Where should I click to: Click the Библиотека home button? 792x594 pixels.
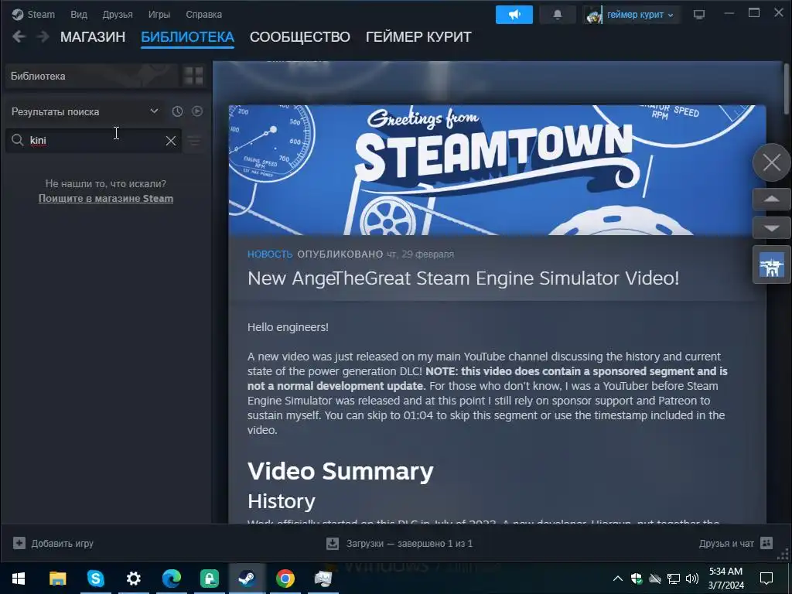91,77
